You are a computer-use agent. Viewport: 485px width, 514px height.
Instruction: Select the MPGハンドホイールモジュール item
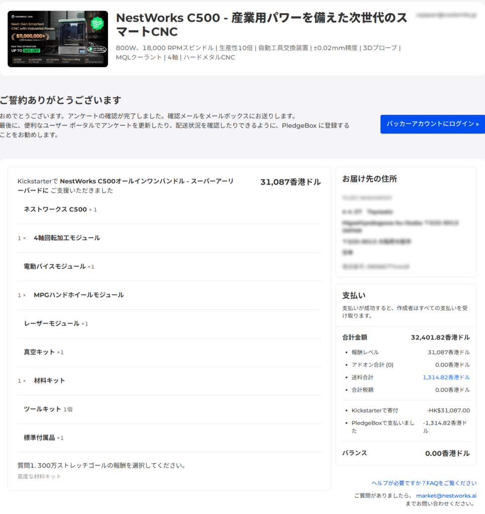(78, 295)
